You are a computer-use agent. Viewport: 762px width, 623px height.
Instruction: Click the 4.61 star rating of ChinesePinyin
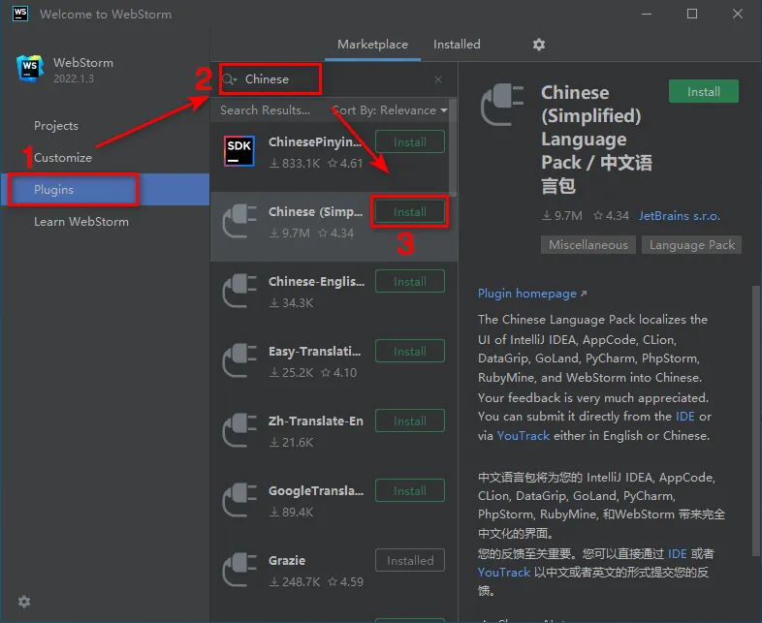point(345,164)
